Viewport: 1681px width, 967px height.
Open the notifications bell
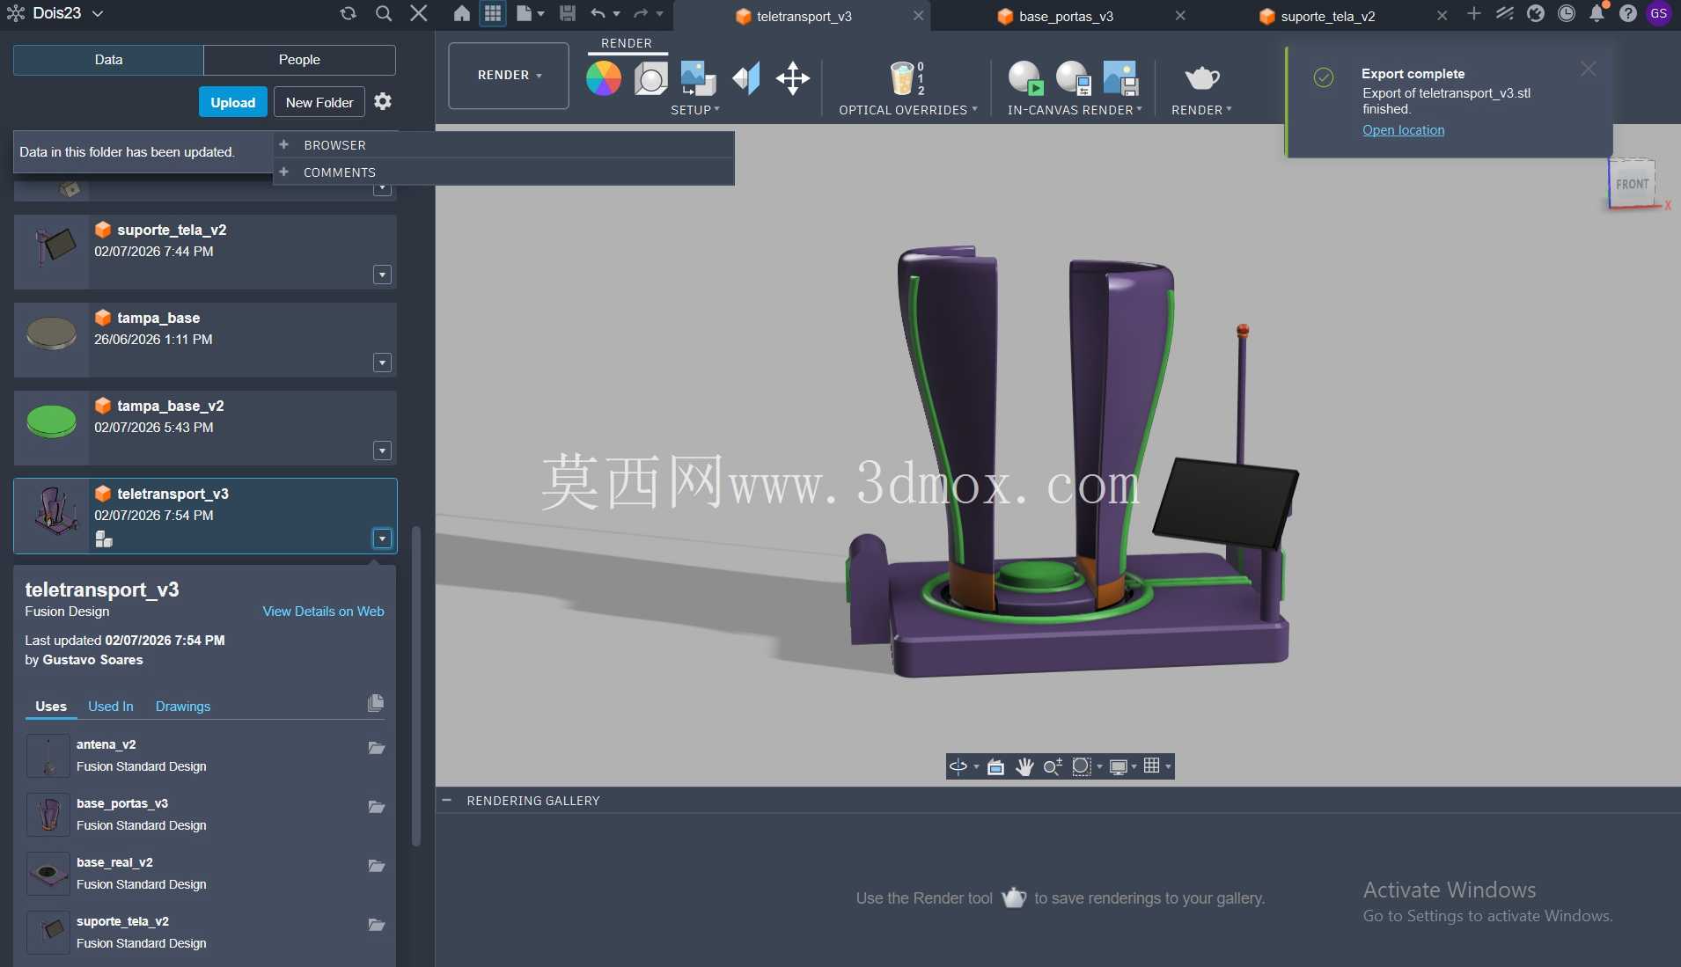1597,13
